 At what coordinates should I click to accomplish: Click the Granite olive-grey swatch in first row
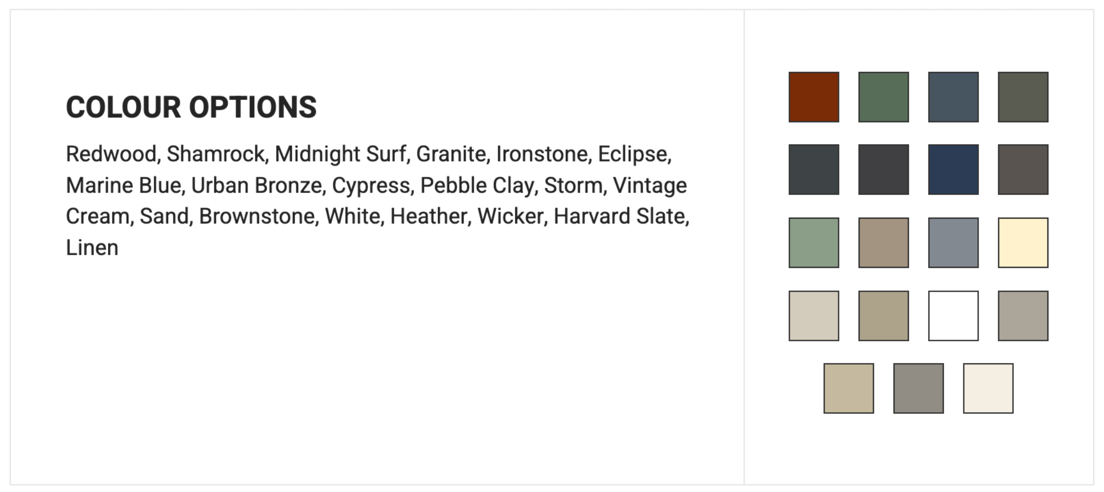(1023, 97)
